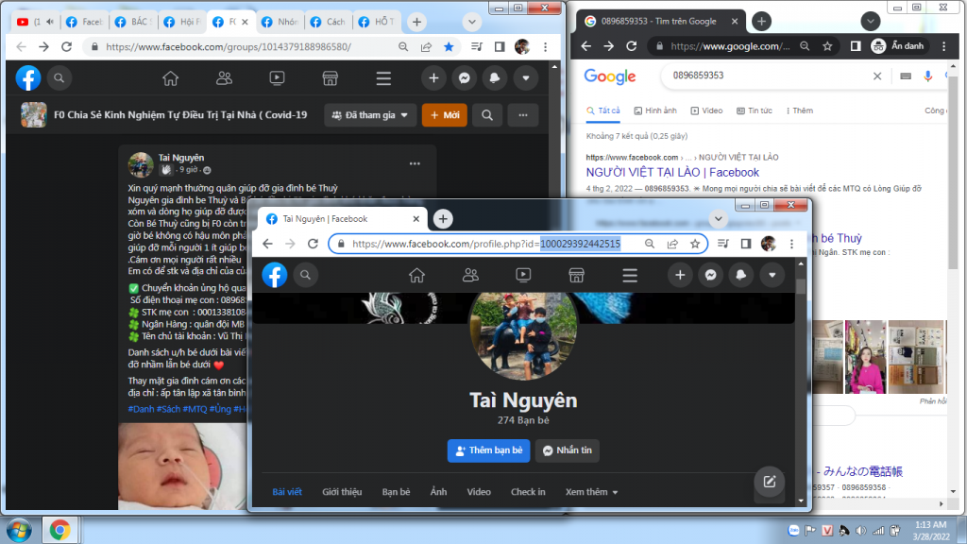Click the profile page vertical scrollbar thumb

[801, 289]
